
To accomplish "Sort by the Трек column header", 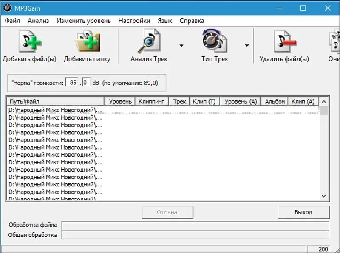I will 179,101.
